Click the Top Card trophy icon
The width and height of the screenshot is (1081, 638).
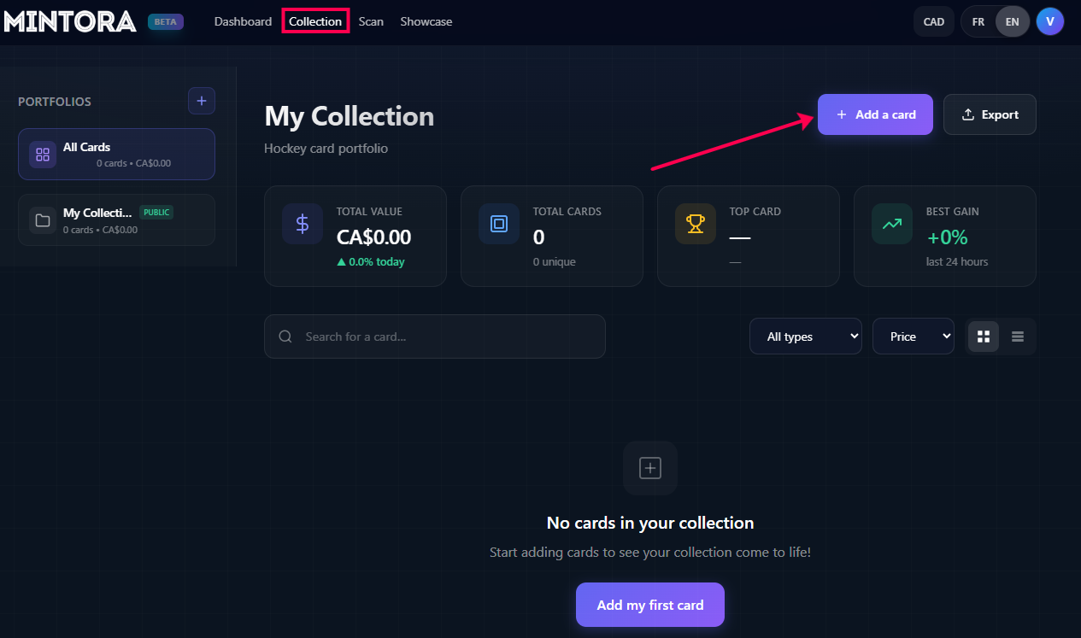coord(696,224)
